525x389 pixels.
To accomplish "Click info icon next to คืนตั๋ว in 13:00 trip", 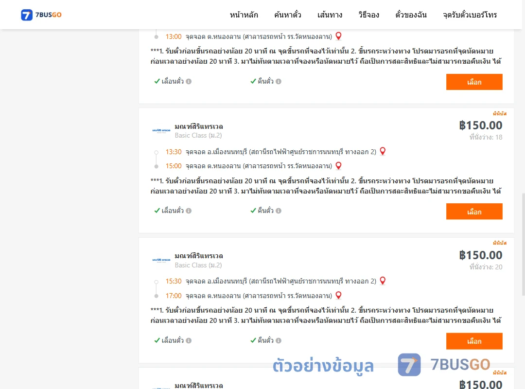I will (x=279, y=81).
